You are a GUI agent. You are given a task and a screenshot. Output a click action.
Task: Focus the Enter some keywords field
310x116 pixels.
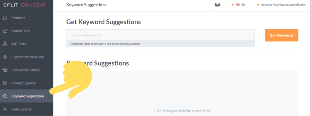(x=160, y=35)
